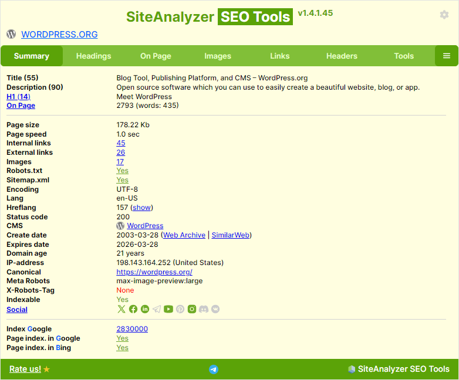The image size is (459, 380).
Task: Click the Telegram icon in the footer
Action: point(214,369)
